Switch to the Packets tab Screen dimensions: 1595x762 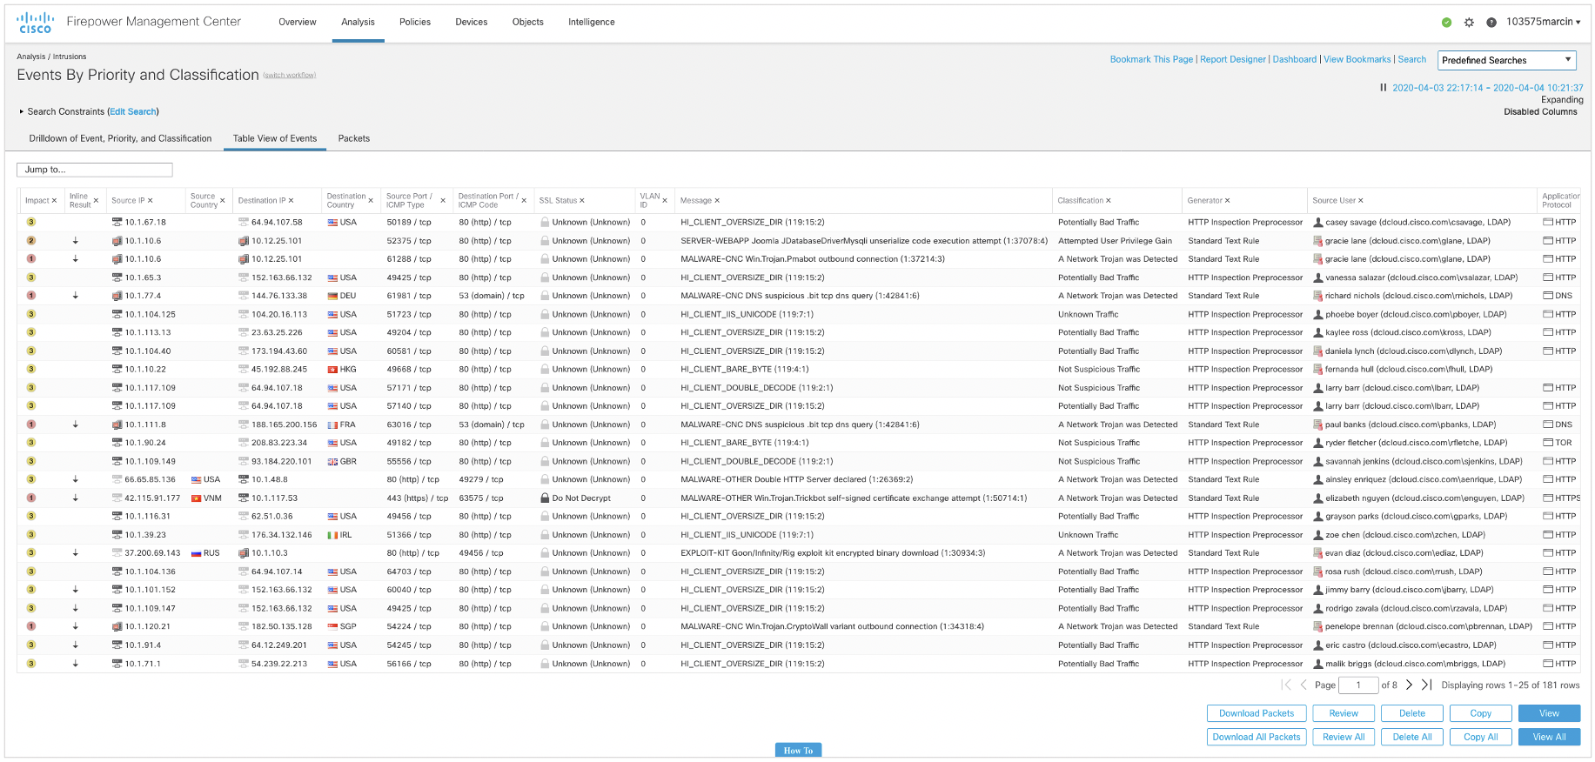click(x=354, y=138)
